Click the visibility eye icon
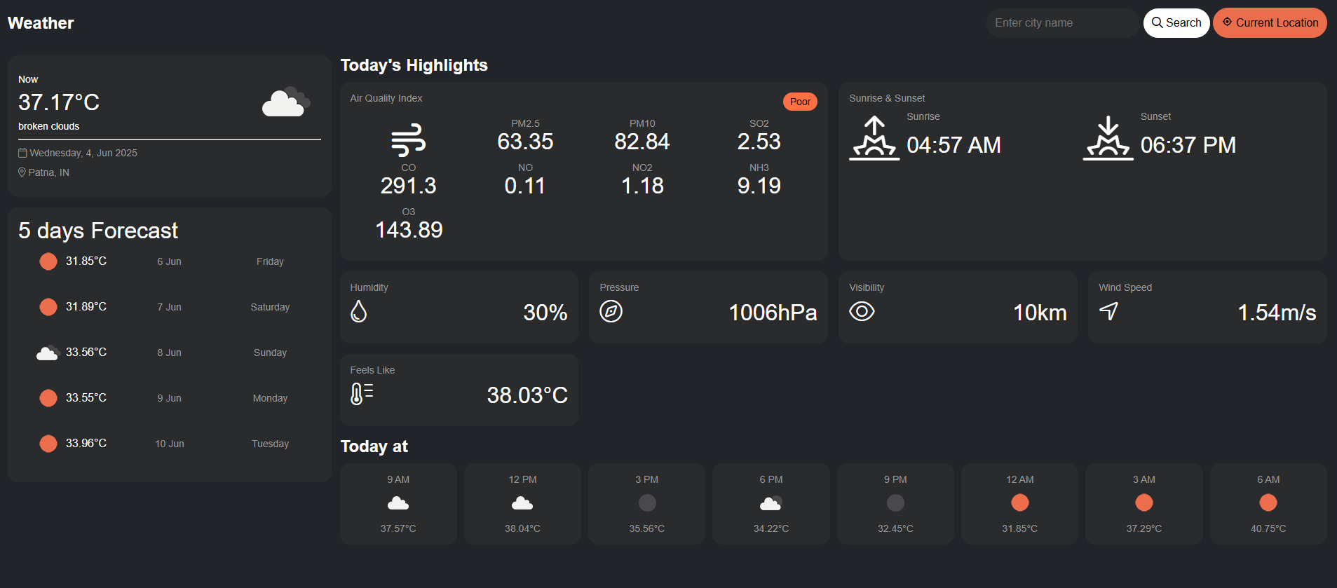Viewport: 1337px width, 588px height. point(862,311)
